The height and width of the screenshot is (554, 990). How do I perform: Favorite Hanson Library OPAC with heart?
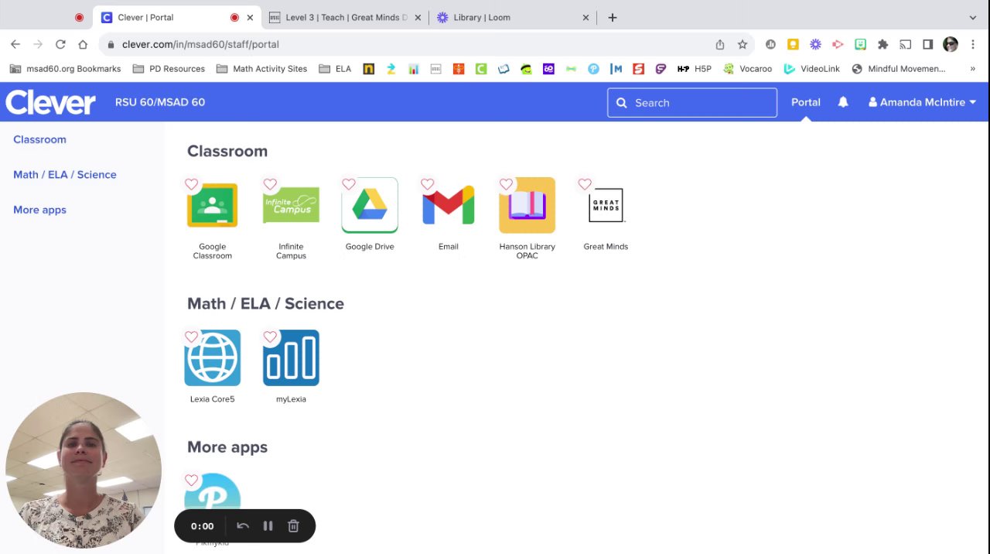click(506, 184)
